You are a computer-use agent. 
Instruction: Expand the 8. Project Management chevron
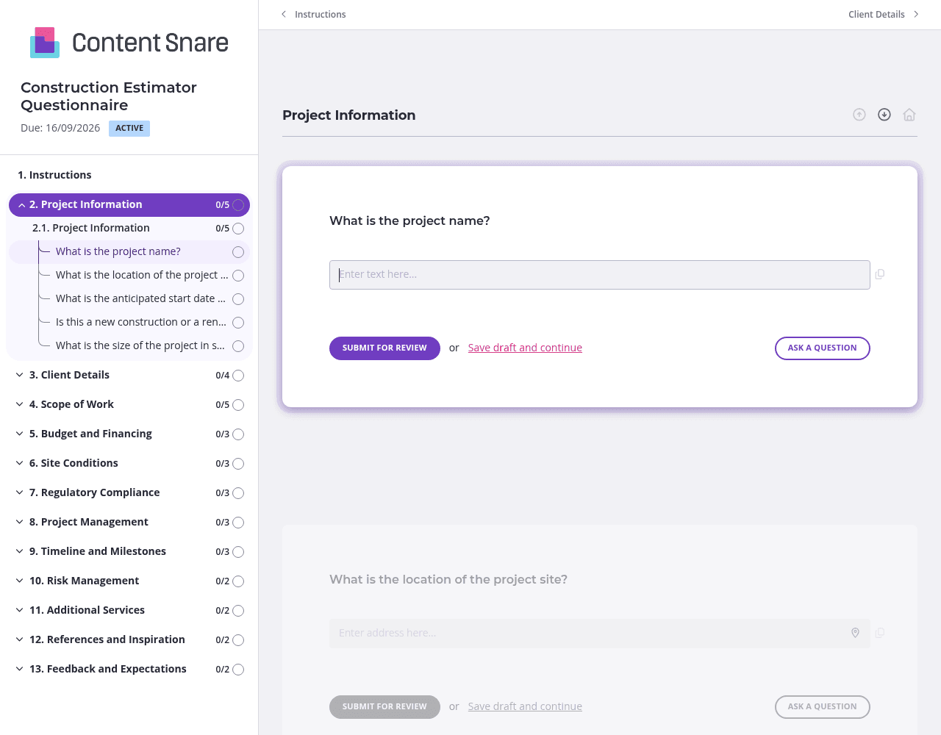[x=19, y=522]
